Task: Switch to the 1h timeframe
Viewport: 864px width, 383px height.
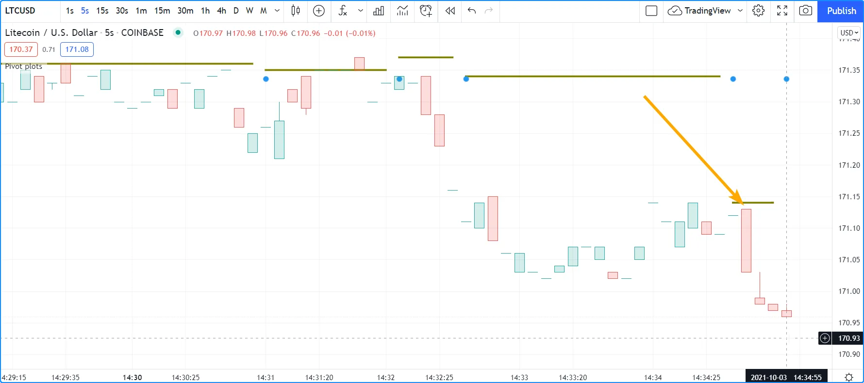Action: click(205, 11)
